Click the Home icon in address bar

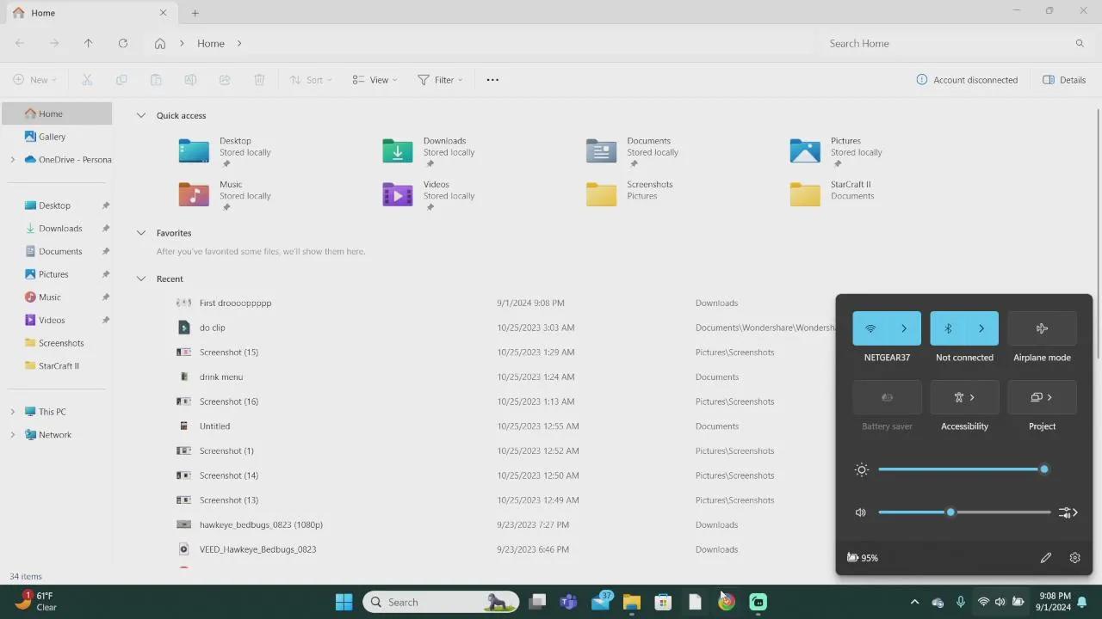point(160,43)
